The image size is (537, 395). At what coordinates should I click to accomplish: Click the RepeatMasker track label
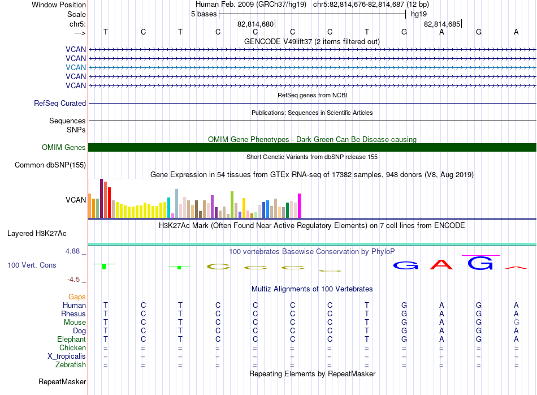click(x=62, y=381)
